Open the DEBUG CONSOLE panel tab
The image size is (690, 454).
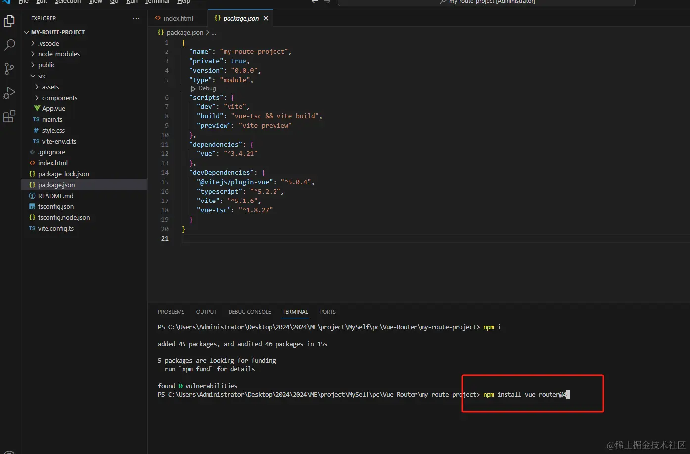249,312
